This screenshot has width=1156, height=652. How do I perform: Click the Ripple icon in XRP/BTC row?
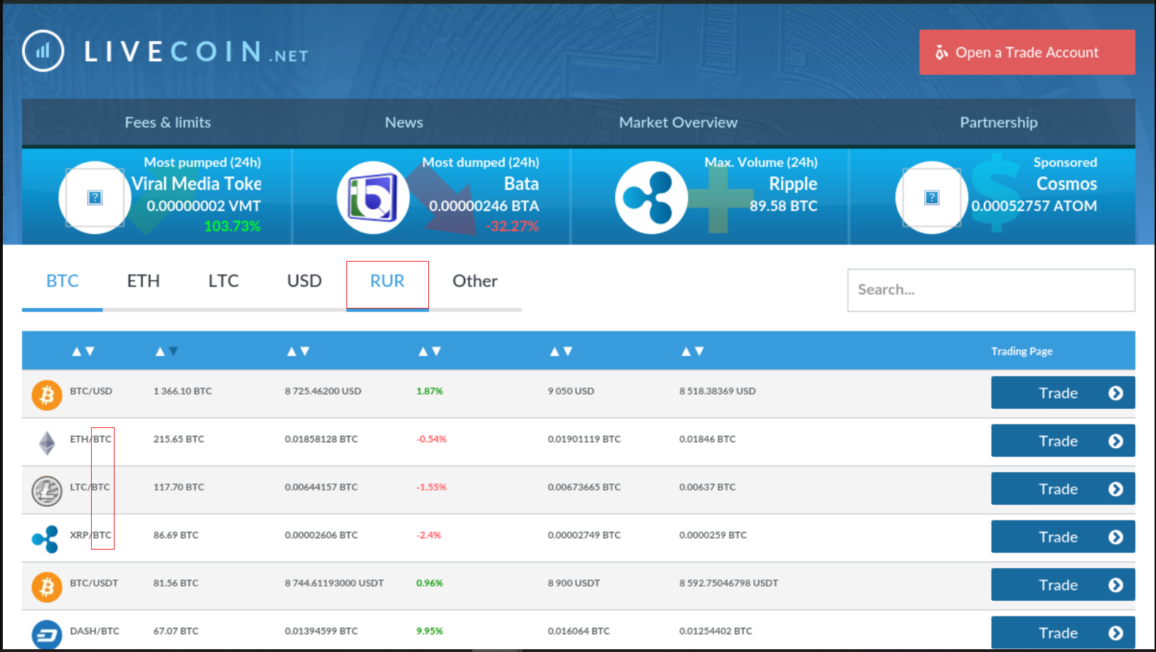pyautogui.click(x=46, y=539)
